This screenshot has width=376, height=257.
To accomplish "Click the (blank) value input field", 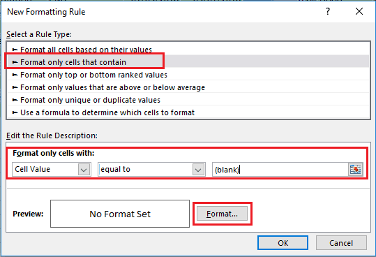I will coord(280,170).
